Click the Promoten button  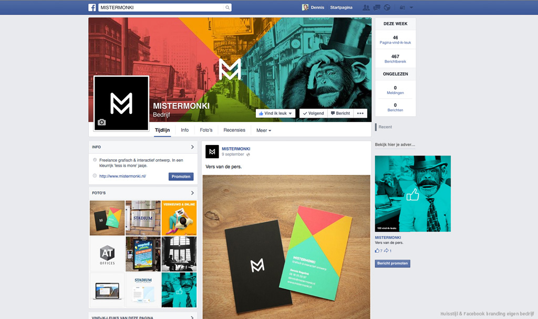pyautogui.click(x=181, y=177)
